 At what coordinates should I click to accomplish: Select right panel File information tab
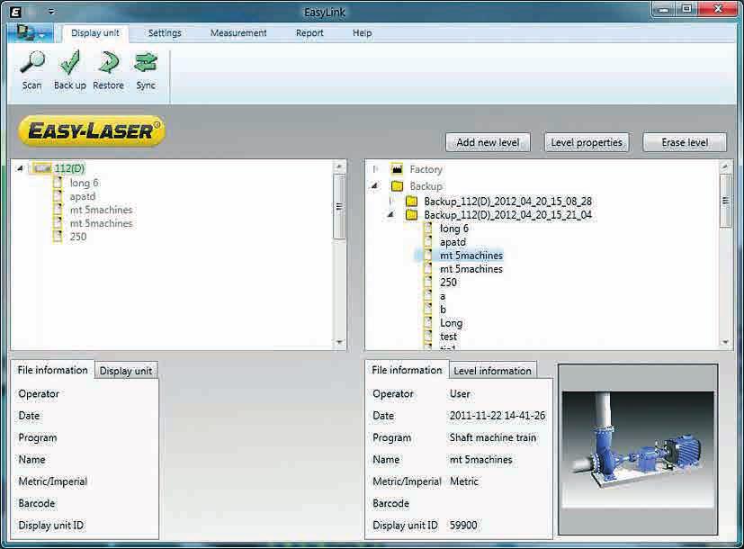coord(407,370)
